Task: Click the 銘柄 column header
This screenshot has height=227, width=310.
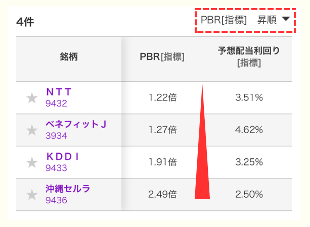Action: (69, 56)
